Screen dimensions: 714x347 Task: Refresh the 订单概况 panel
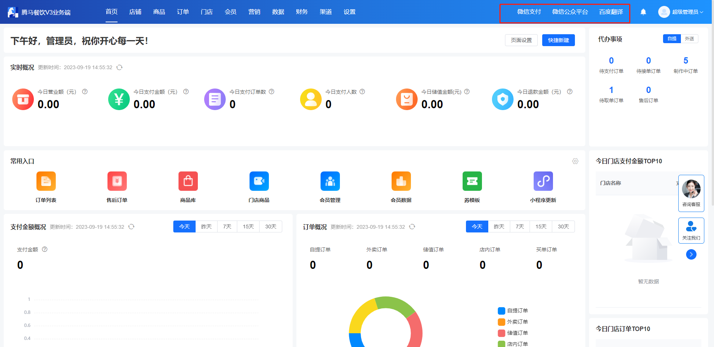[412, 226]
